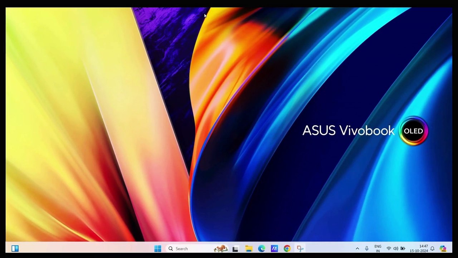The width and height of the screenshot is (458, 258).
Task: Open Snipping Tool from the taskbar
Action: coord(300,249)
